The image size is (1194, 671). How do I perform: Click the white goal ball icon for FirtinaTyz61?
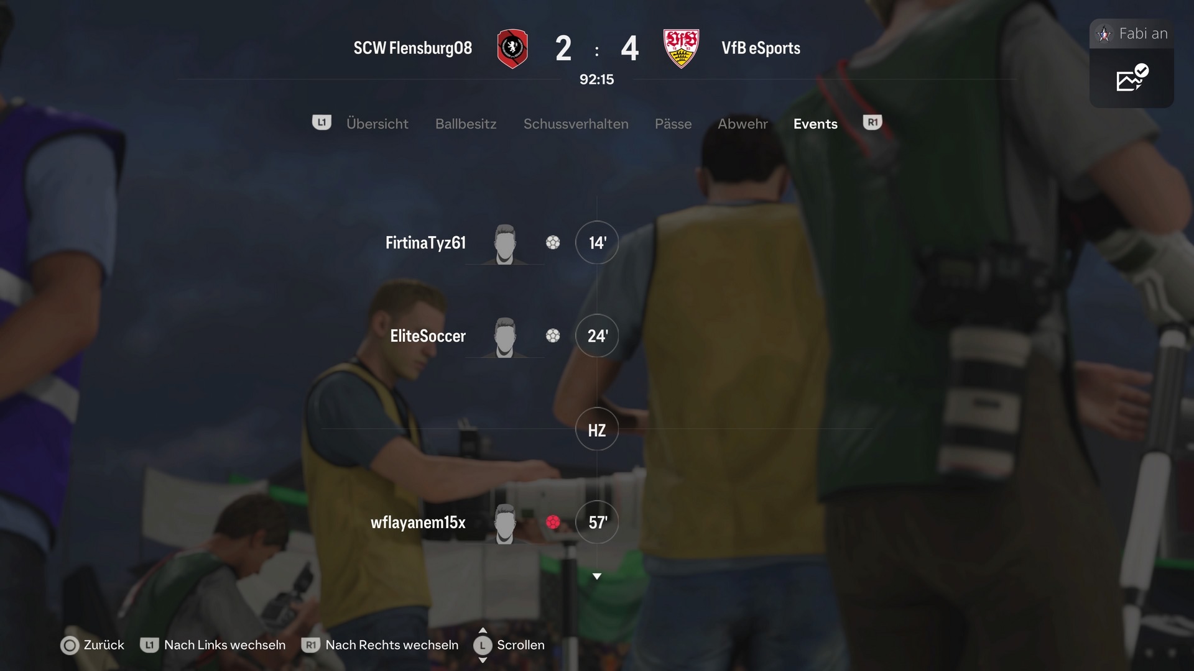point(553,242)
